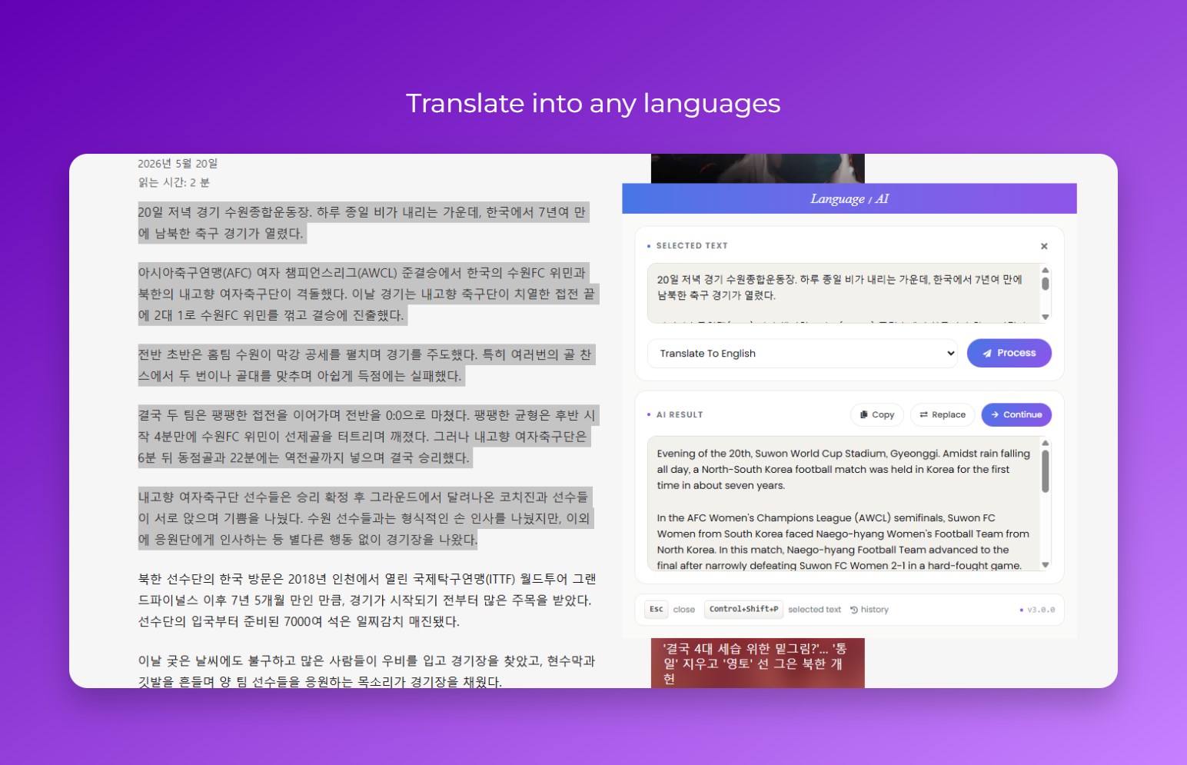Image resolution: width=1187 pixels, height=765 pixels.
Task: Click the arrow icon on Continue button
Action: coord(995,414)
